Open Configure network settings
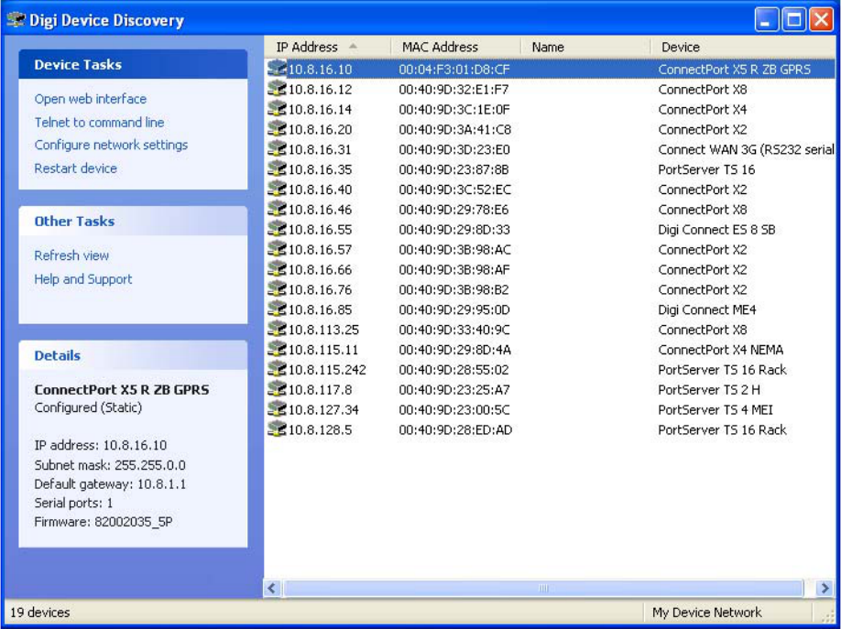The height and width of the screenshot is (629, 841). (x=111, y=145)
